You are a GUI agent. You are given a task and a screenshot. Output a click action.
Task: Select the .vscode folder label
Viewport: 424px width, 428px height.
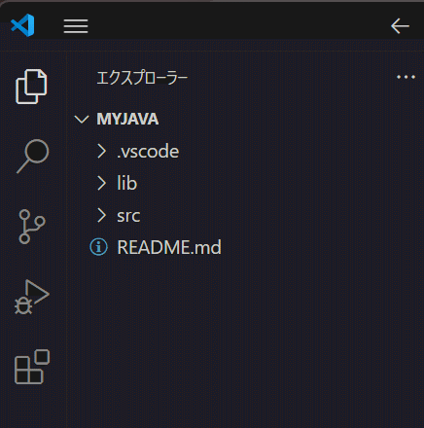point(148,152)
